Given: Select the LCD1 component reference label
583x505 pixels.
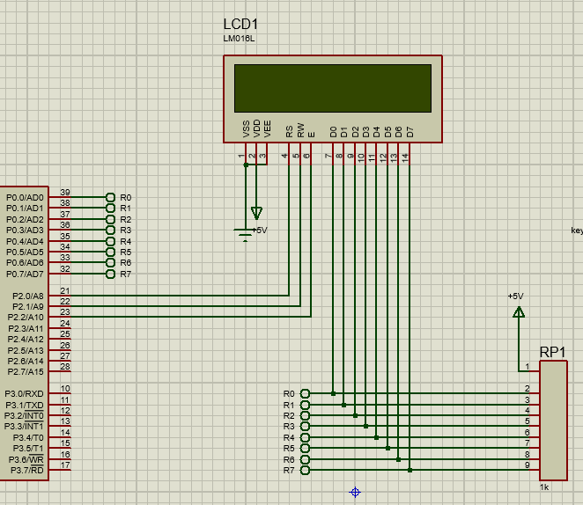Looking at the screenshot, I should (x=240, y=25).
